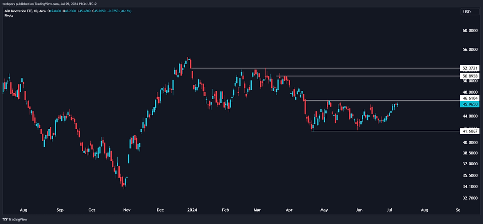Click the Mar label on time axis

(x=257, y=210)
